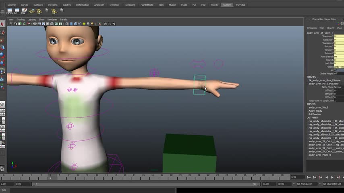Screen dimensions: 344x193
Task: Toggle textured display checker icon
Action: tap(80, 24)
